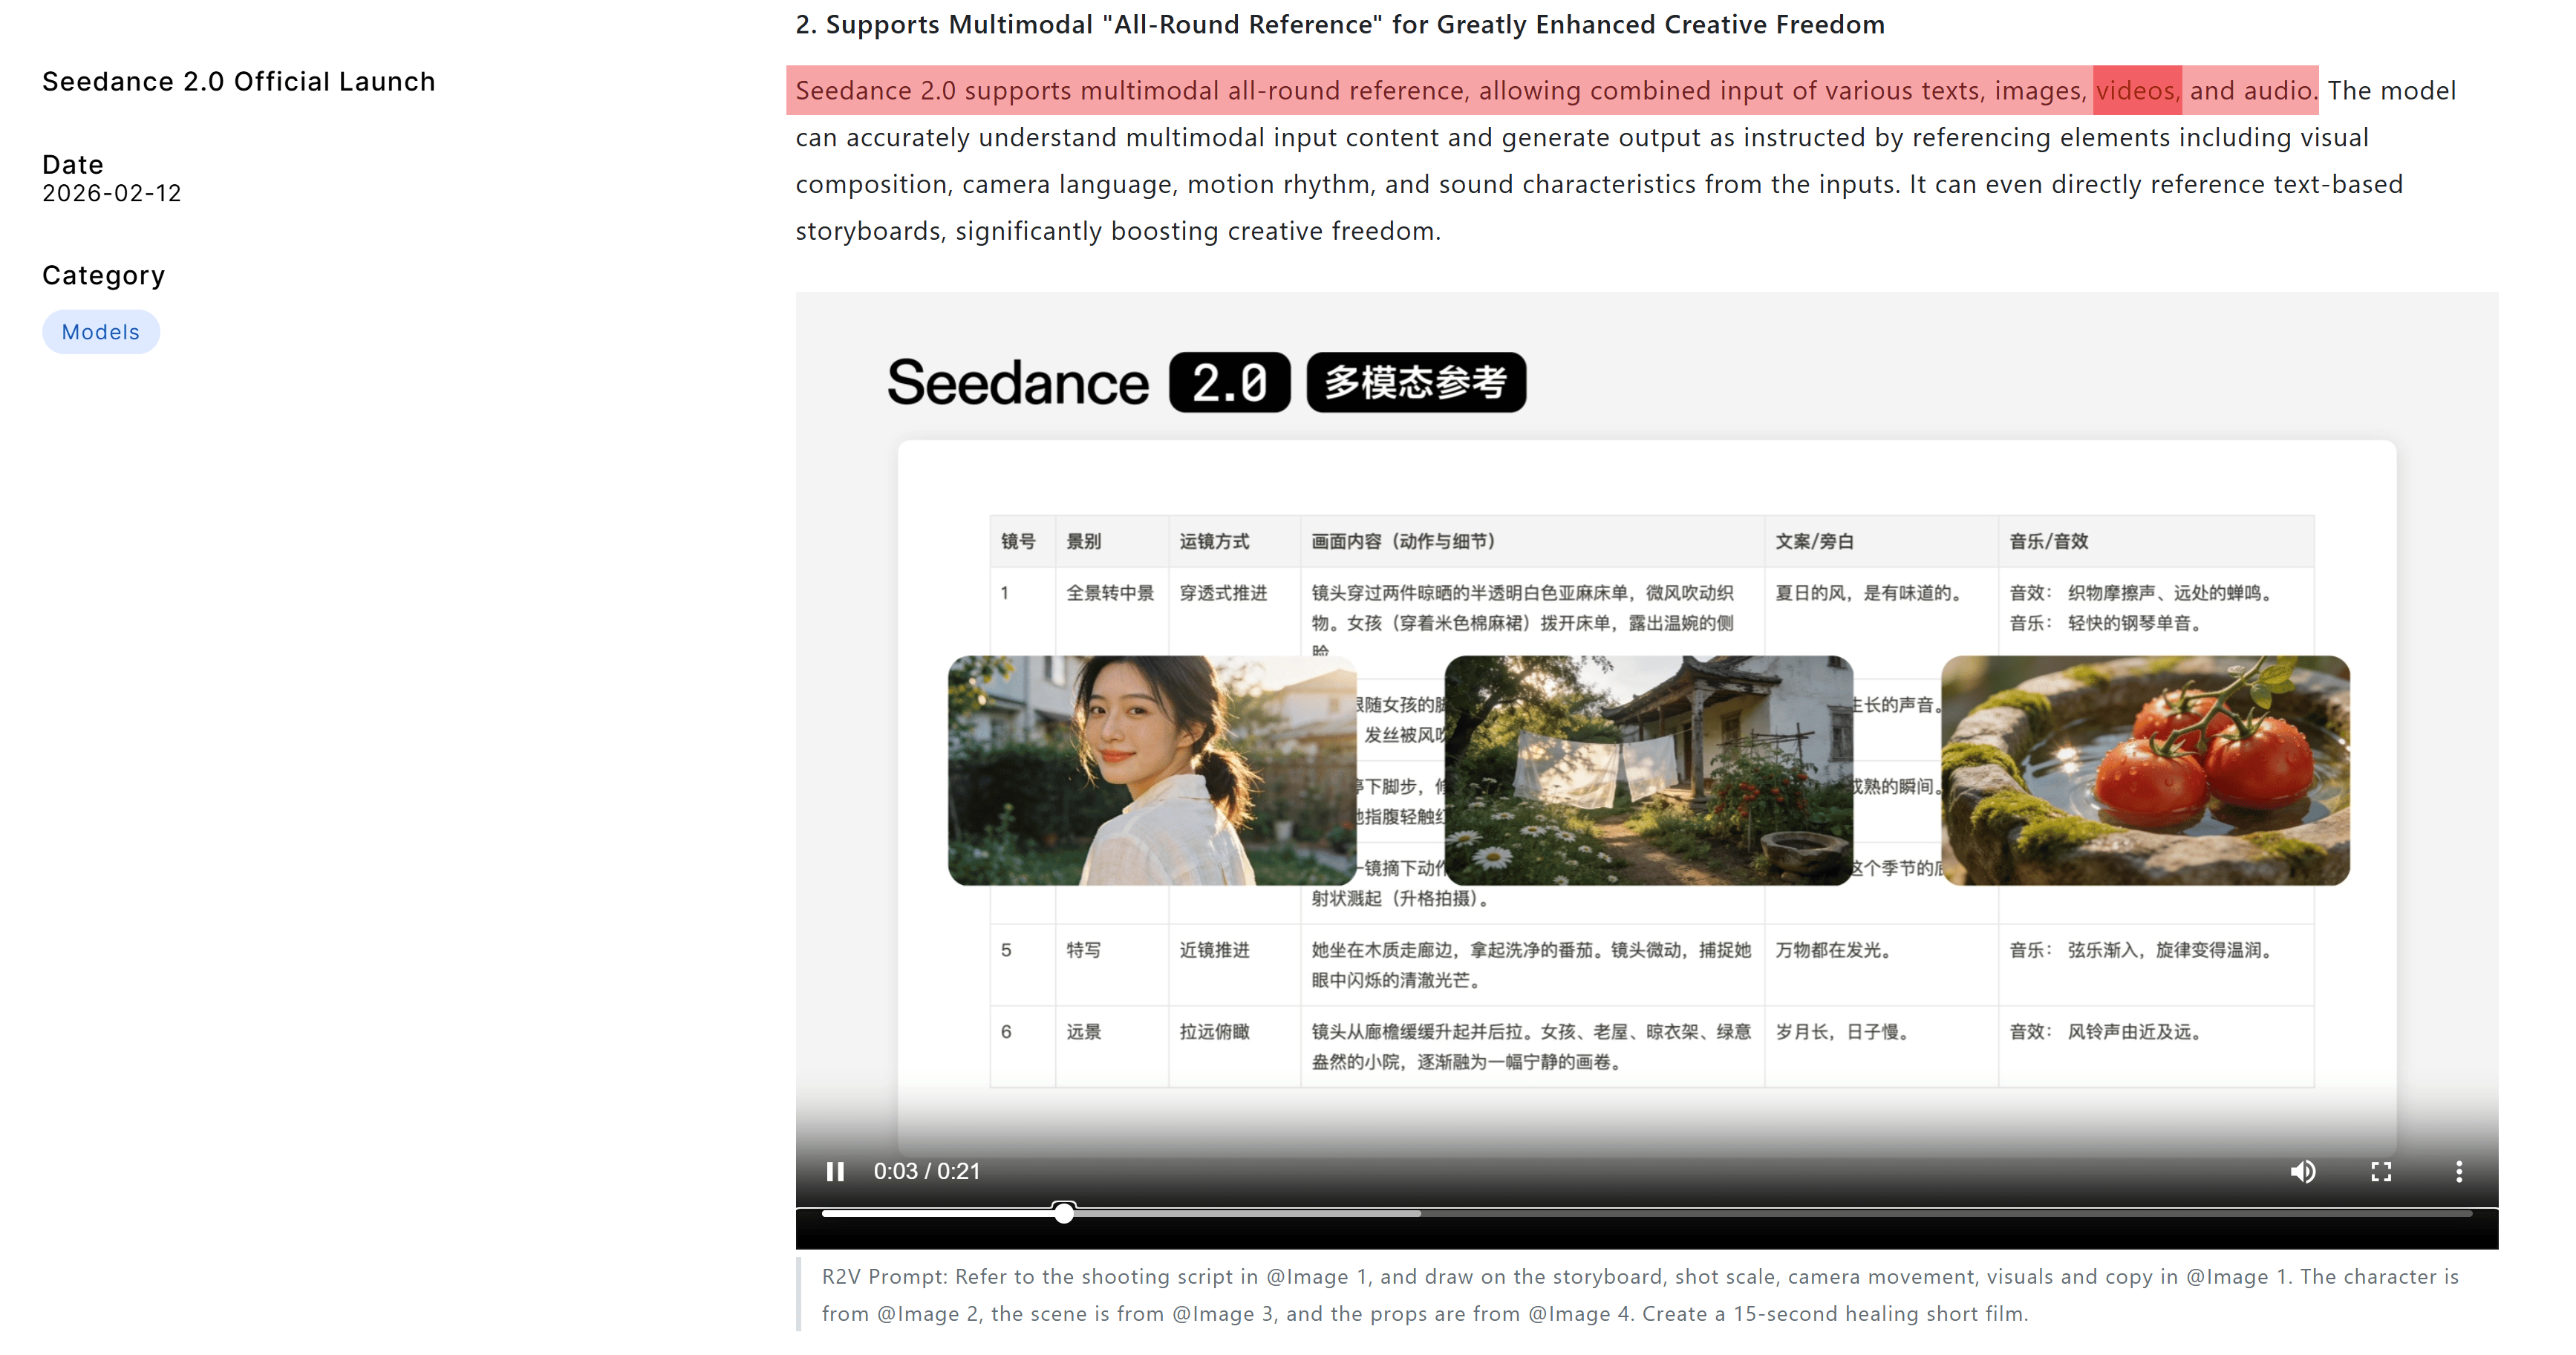
Task: Pause the Seedance demo video
Action: coord(835,1171)
